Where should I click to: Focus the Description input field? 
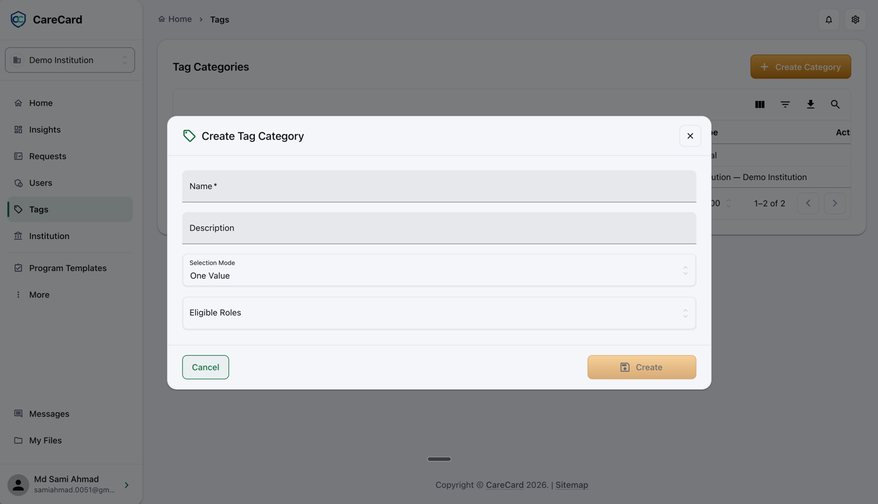(x=439, y=228)
